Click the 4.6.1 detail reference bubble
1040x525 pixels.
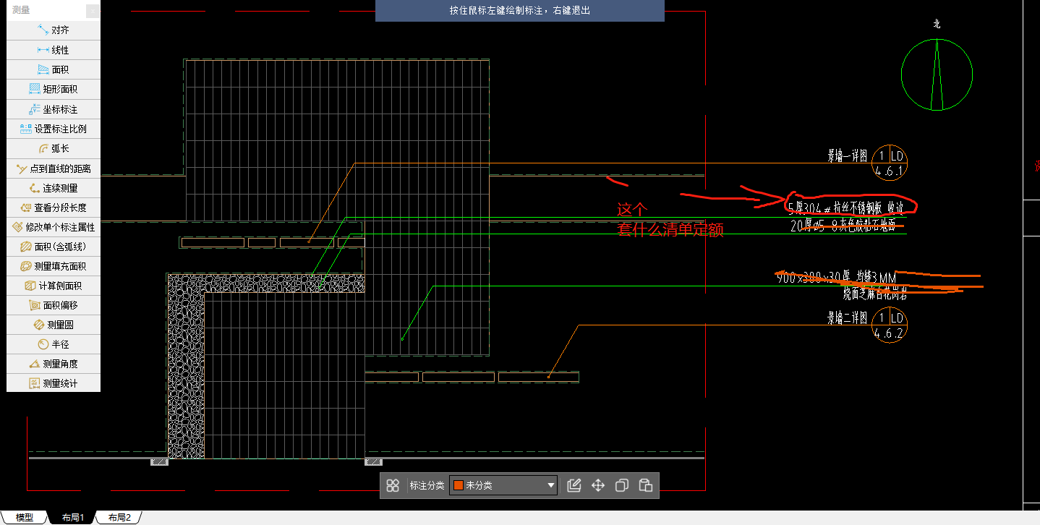(x=890, y=163)
